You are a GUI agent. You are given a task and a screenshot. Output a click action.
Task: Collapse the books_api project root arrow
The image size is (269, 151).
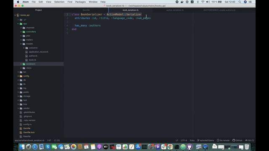15,15
